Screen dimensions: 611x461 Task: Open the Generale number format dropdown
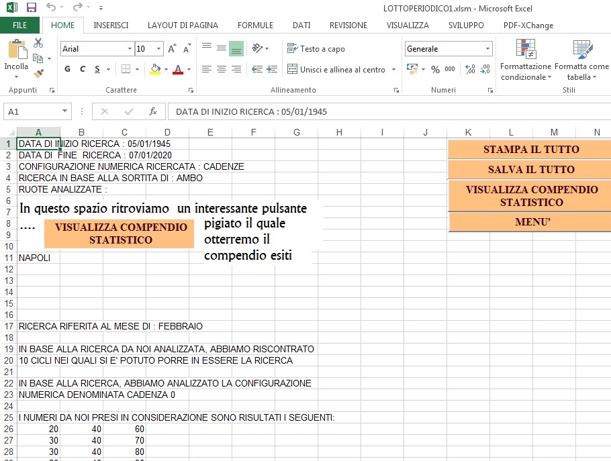(x=487, y=49)
